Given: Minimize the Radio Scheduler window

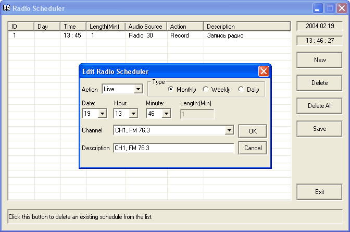Looking at the screenshot, I should (x=317, y=8).
